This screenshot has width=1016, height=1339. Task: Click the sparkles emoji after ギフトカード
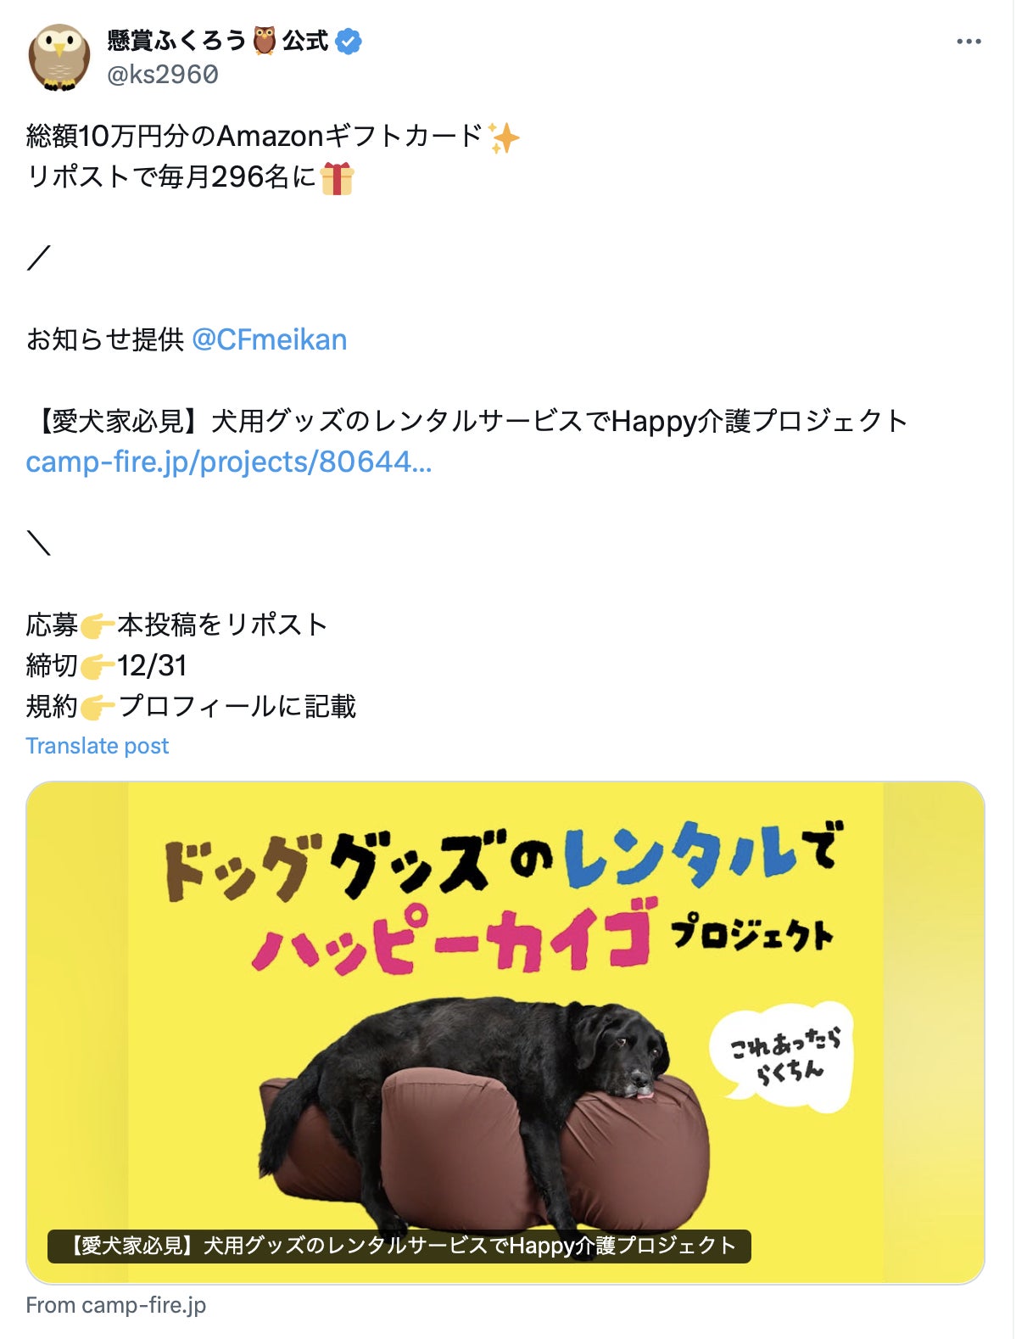pos(503,137)
